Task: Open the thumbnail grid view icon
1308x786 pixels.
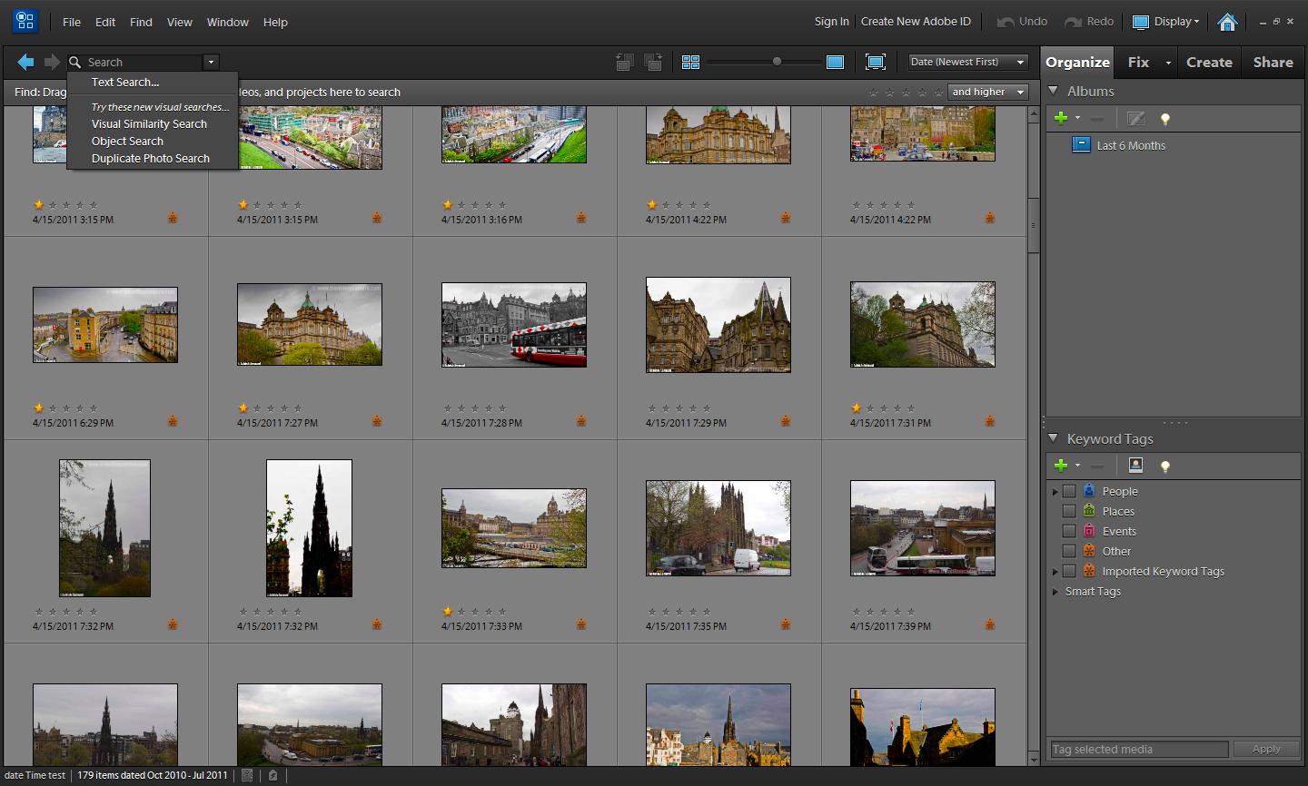Action: [x=690, y=62]
